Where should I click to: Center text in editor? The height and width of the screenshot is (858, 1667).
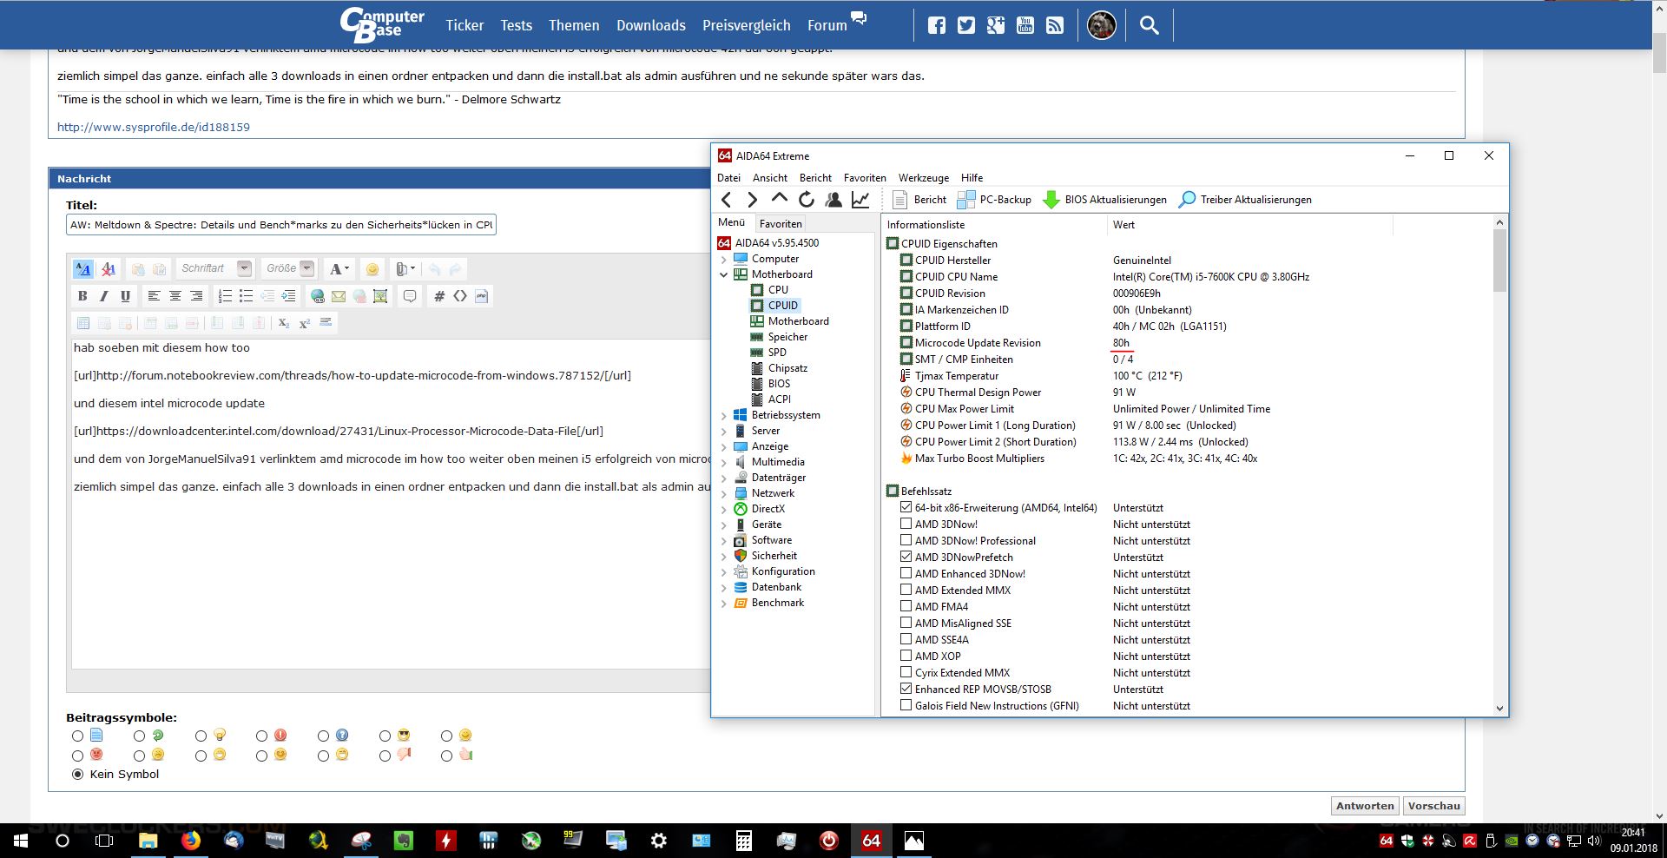pyautogui.click(x=175, y=296)
